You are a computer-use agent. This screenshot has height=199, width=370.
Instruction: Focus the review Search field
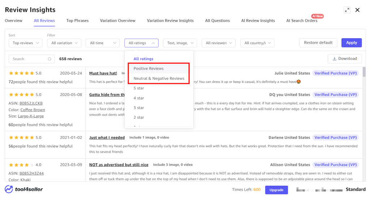(32, 59)
